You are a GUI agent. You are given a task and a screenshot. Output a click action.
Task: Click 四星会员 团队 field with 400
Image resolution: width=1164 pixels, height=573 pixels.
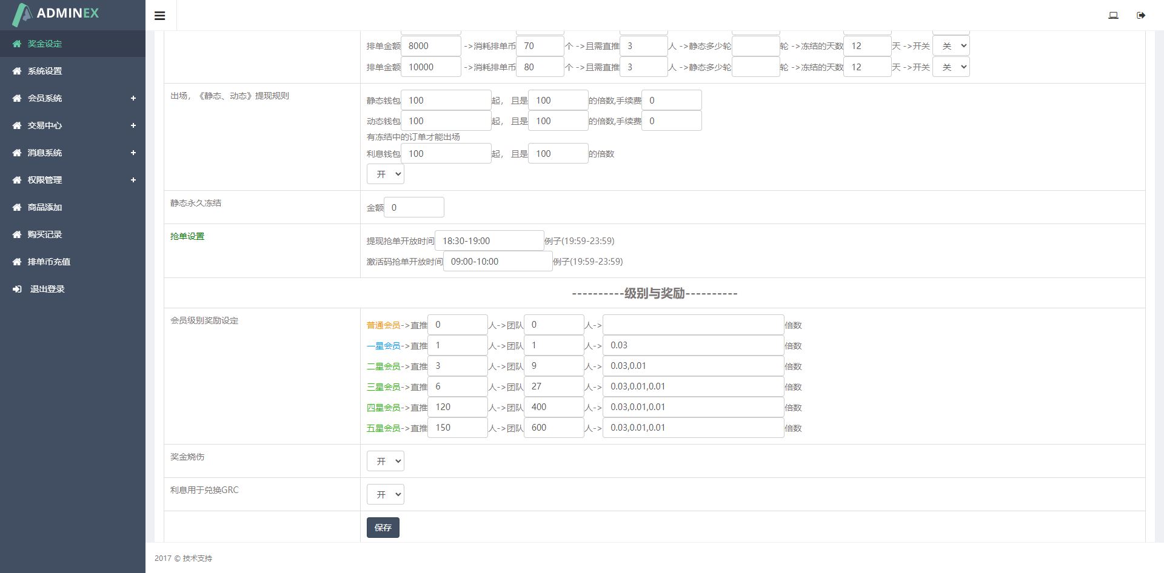pos(554,407)
